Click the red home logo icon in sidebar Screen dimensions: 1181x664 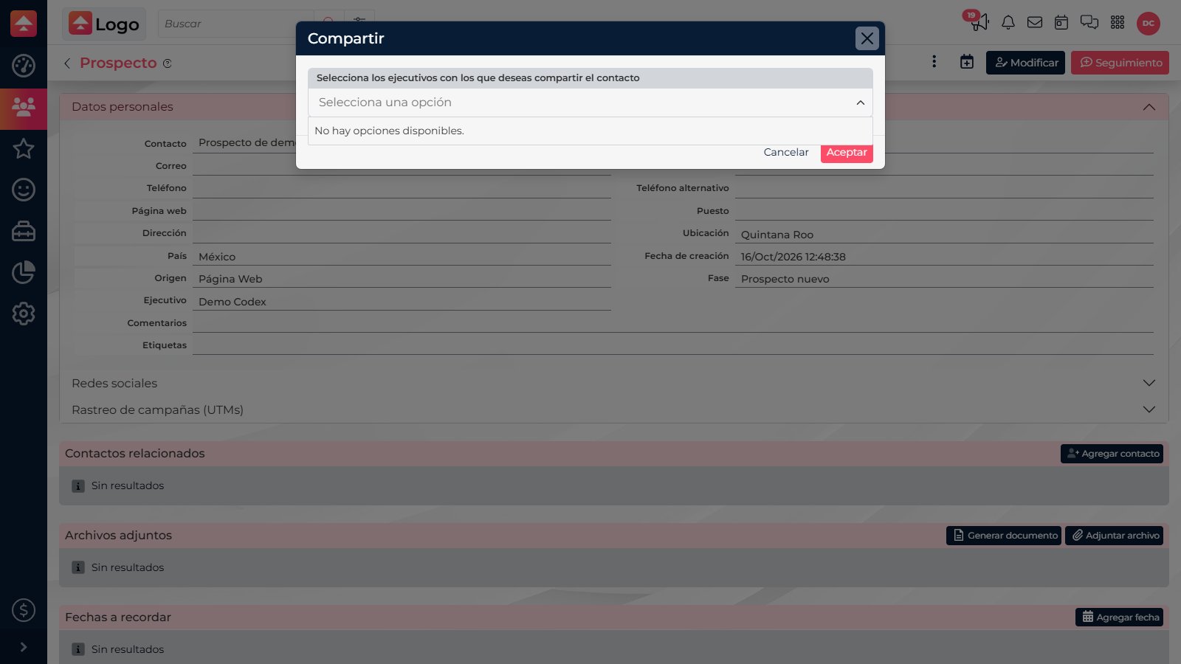pos(24,24)
